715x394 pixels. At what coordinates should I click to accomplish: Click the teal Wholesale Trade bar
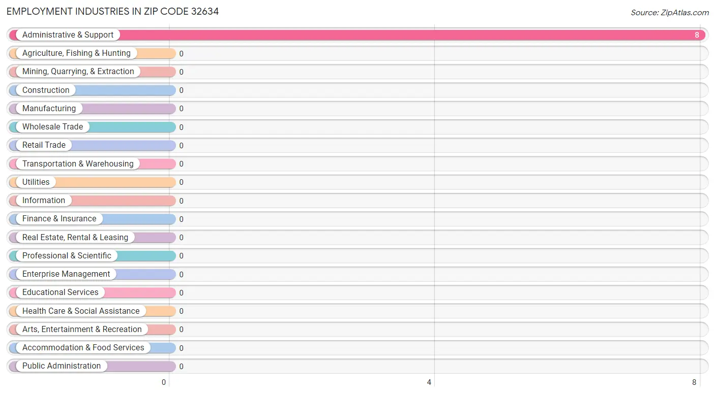click(93, 127)
